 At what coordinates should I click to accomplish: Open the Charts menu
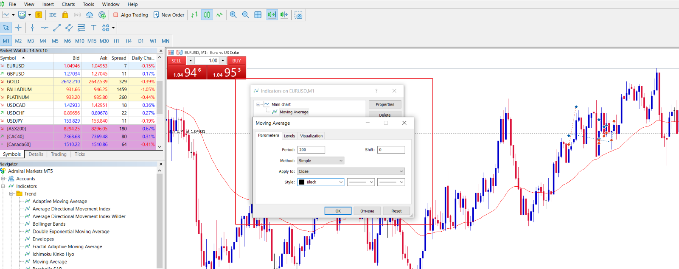tap(68, 4)
